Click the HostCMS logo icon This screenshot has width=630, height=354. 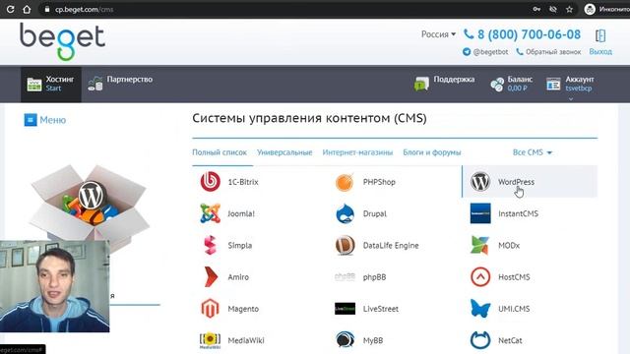click(480, 277)
